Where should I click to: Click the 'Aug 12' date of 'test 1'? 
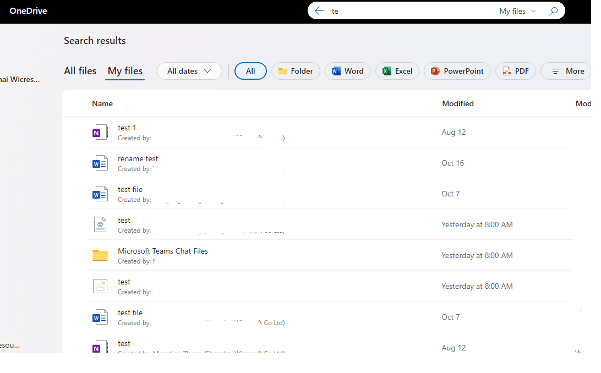(x=454, y=132)
